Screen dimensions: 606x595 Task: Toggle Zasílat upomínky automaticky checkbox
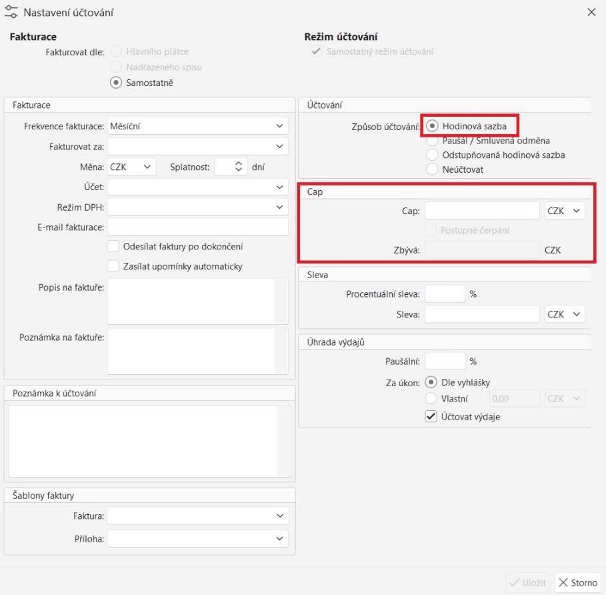(113, 266)
